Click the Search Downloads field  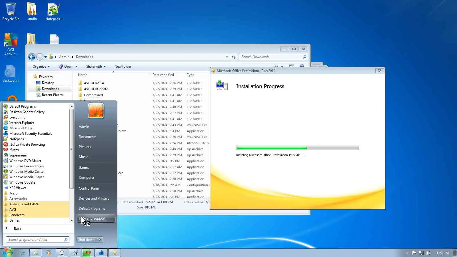pos(273,57)
